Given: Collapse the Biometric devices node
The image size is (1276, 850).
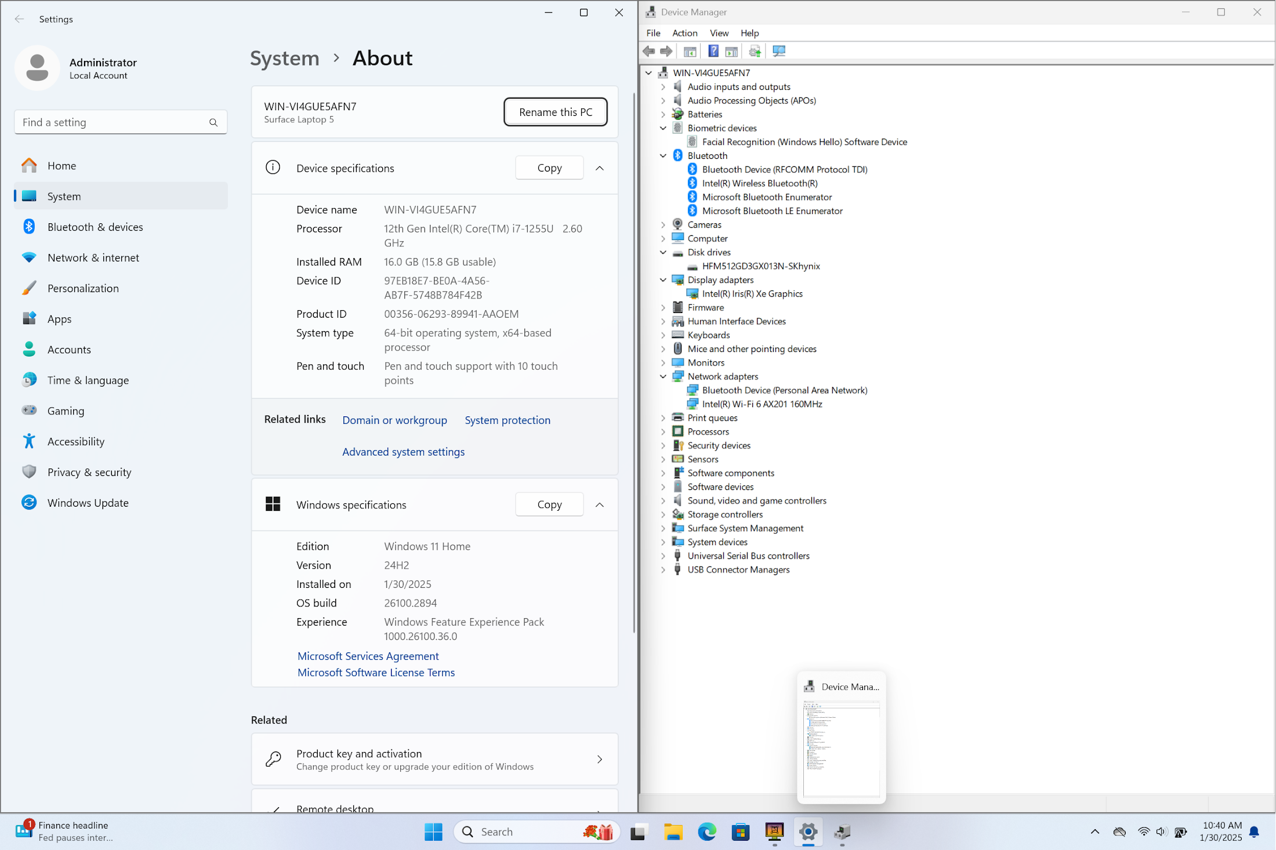Looking at the screenshot, I should tap(663, 128).
